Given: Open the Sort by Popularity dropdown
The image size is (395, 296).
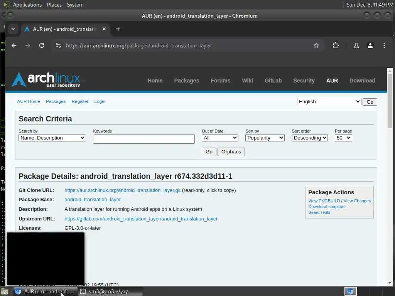Looking at the screenshot, I should [265, 138].
